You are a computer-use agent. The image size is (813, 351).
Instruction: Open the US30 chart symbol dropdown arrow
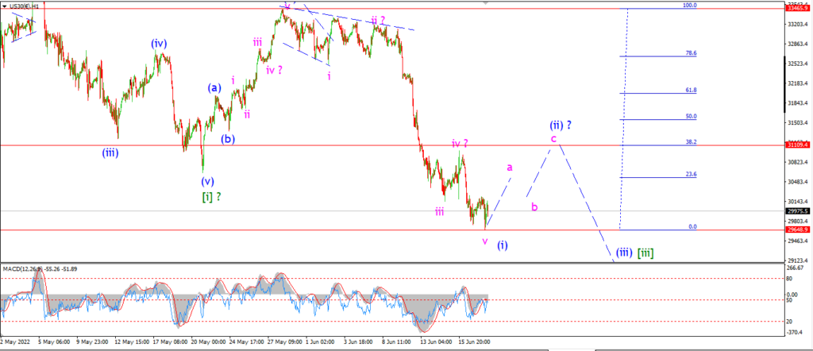(x=4, y=6)
